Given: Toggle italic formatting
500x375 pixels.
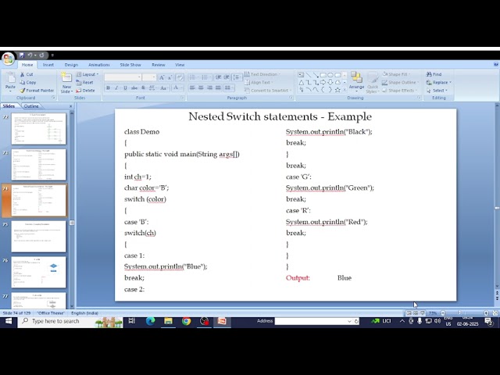Looking at the screenshot, I should click(x=116, y=87).
